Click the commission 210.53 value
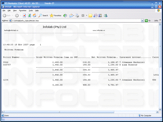This screenshot has width=163, height=122. click(86, 62)
